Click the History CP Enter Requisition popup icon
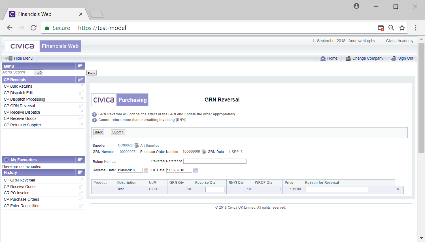 point(81,206)
